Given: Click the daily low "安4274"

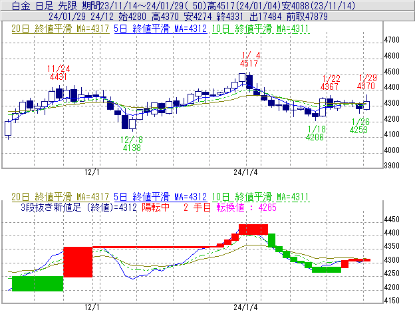Looking at the screenshot, I should click(x=198, y=17).
